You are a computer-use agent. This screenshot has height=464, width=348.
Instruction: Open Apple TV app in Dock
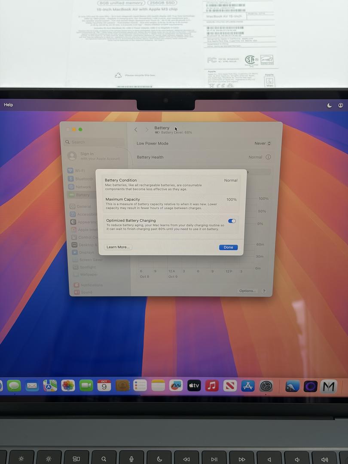194,385
